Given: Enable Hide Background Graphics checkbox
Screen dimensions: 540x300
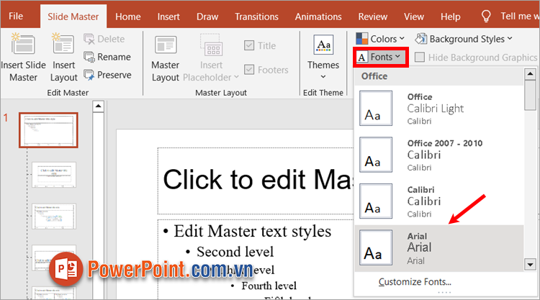Looking at the screenshot, I should point(420,57).
